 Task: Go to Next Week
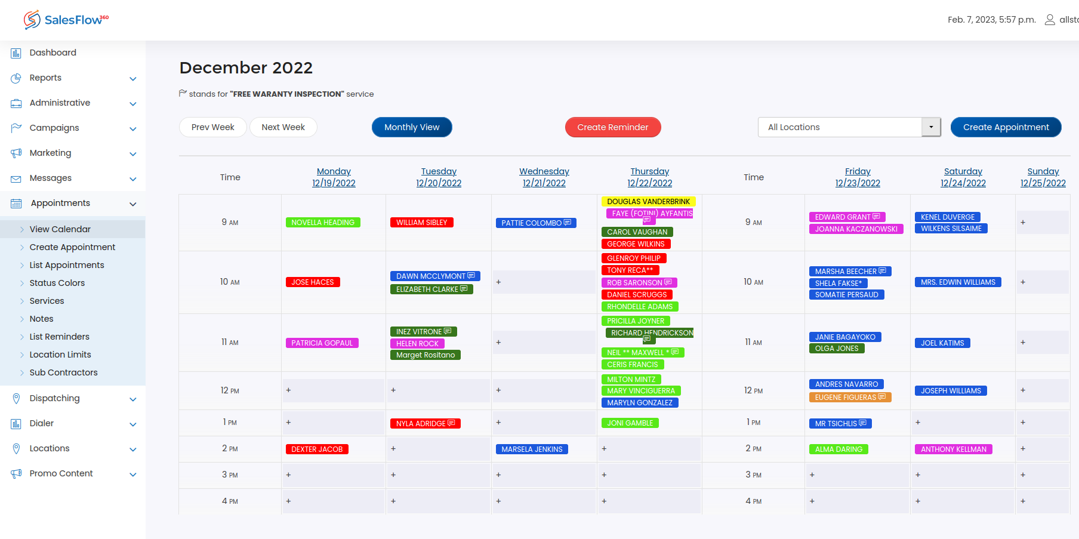coord(283,127)
